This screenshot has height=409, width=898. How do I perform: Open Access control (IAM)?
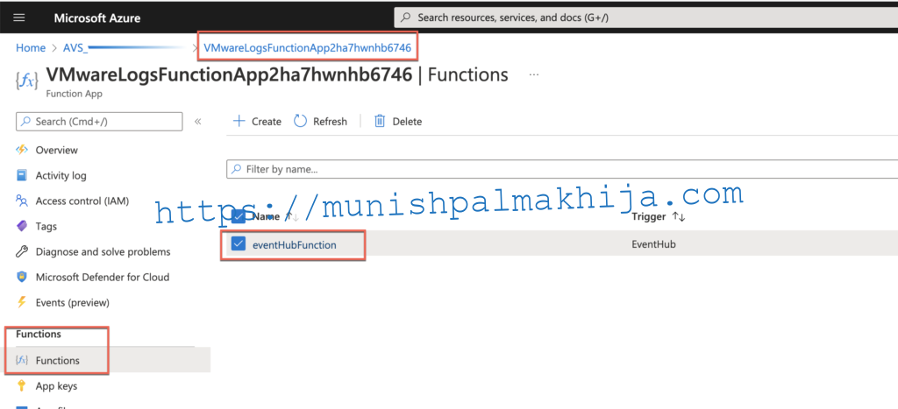[82, 201]
